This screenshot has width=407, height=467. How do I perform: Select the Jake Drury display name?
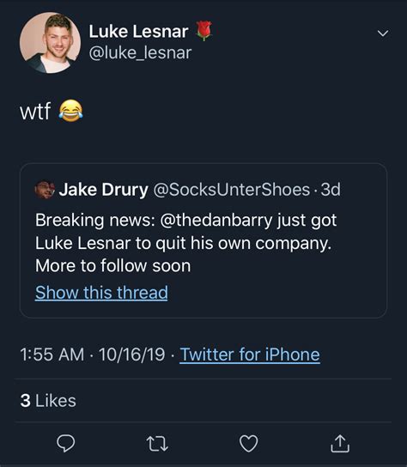[103, 190]
